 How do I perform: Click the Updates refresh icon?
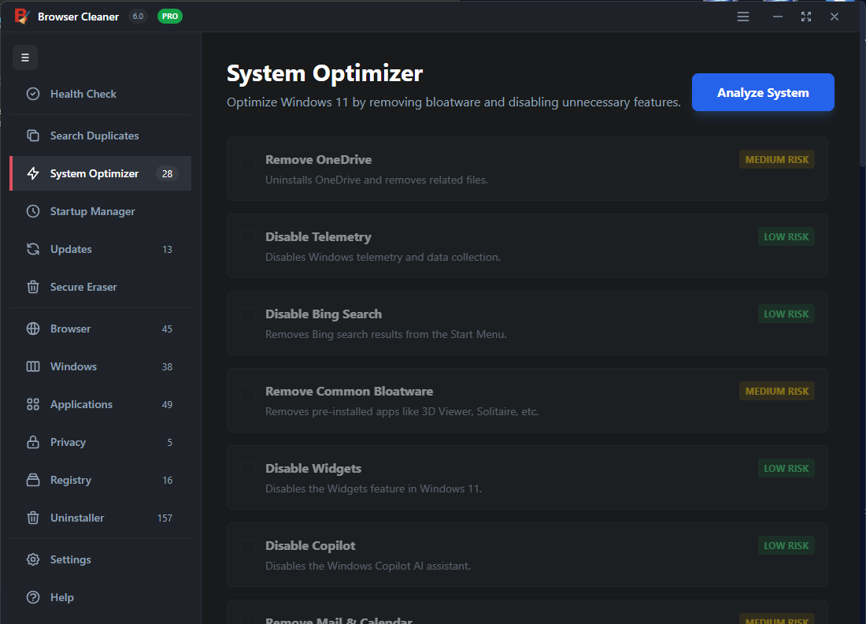[x=33, y=249]
